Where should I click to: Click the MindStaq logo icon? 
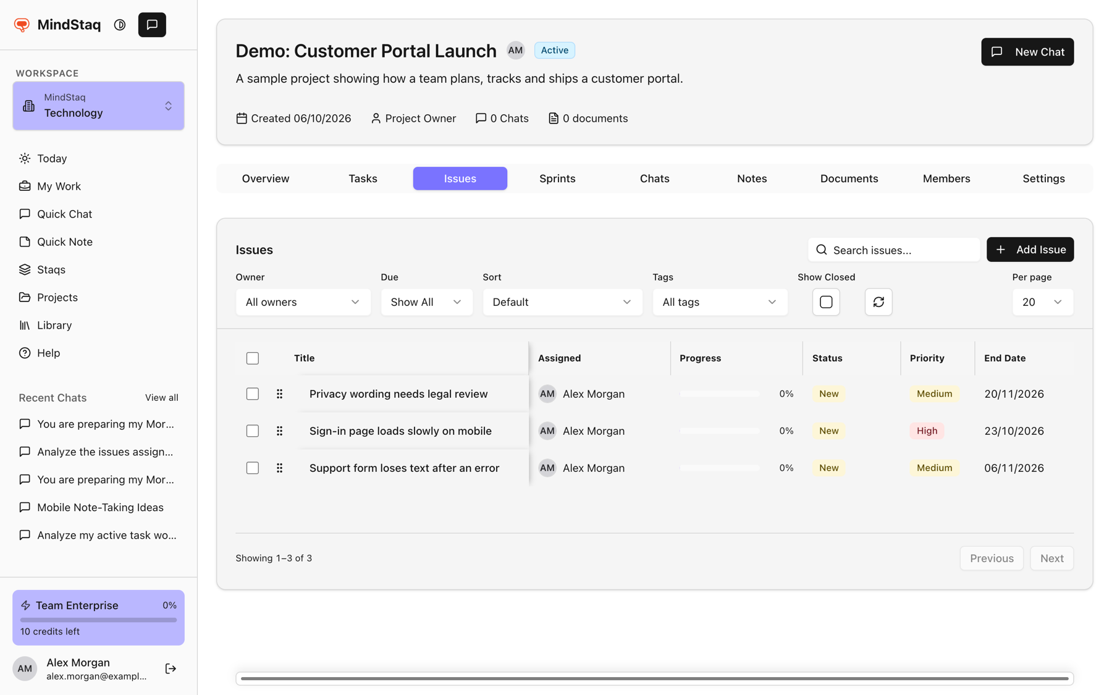(22, 25)
